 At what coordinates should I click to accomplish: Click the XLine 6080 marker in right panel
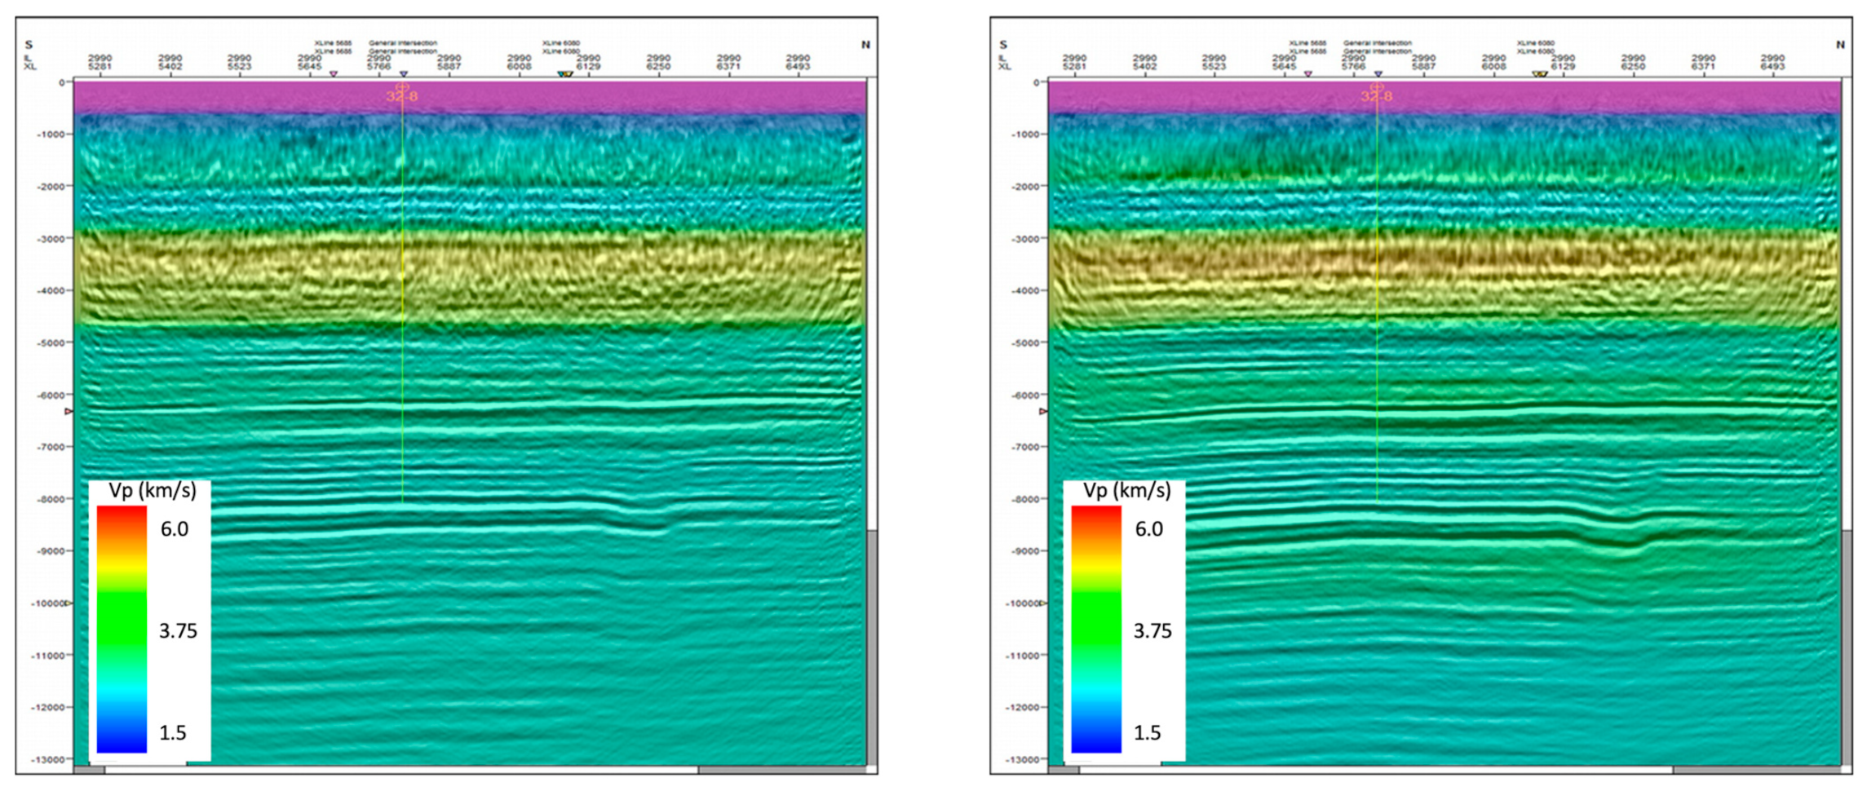tap(1539, 74)
